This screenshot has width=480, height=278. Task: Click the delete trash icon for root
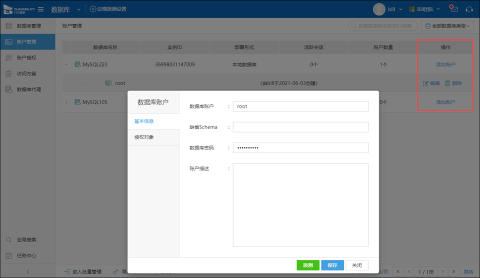(x=448, y=83)
